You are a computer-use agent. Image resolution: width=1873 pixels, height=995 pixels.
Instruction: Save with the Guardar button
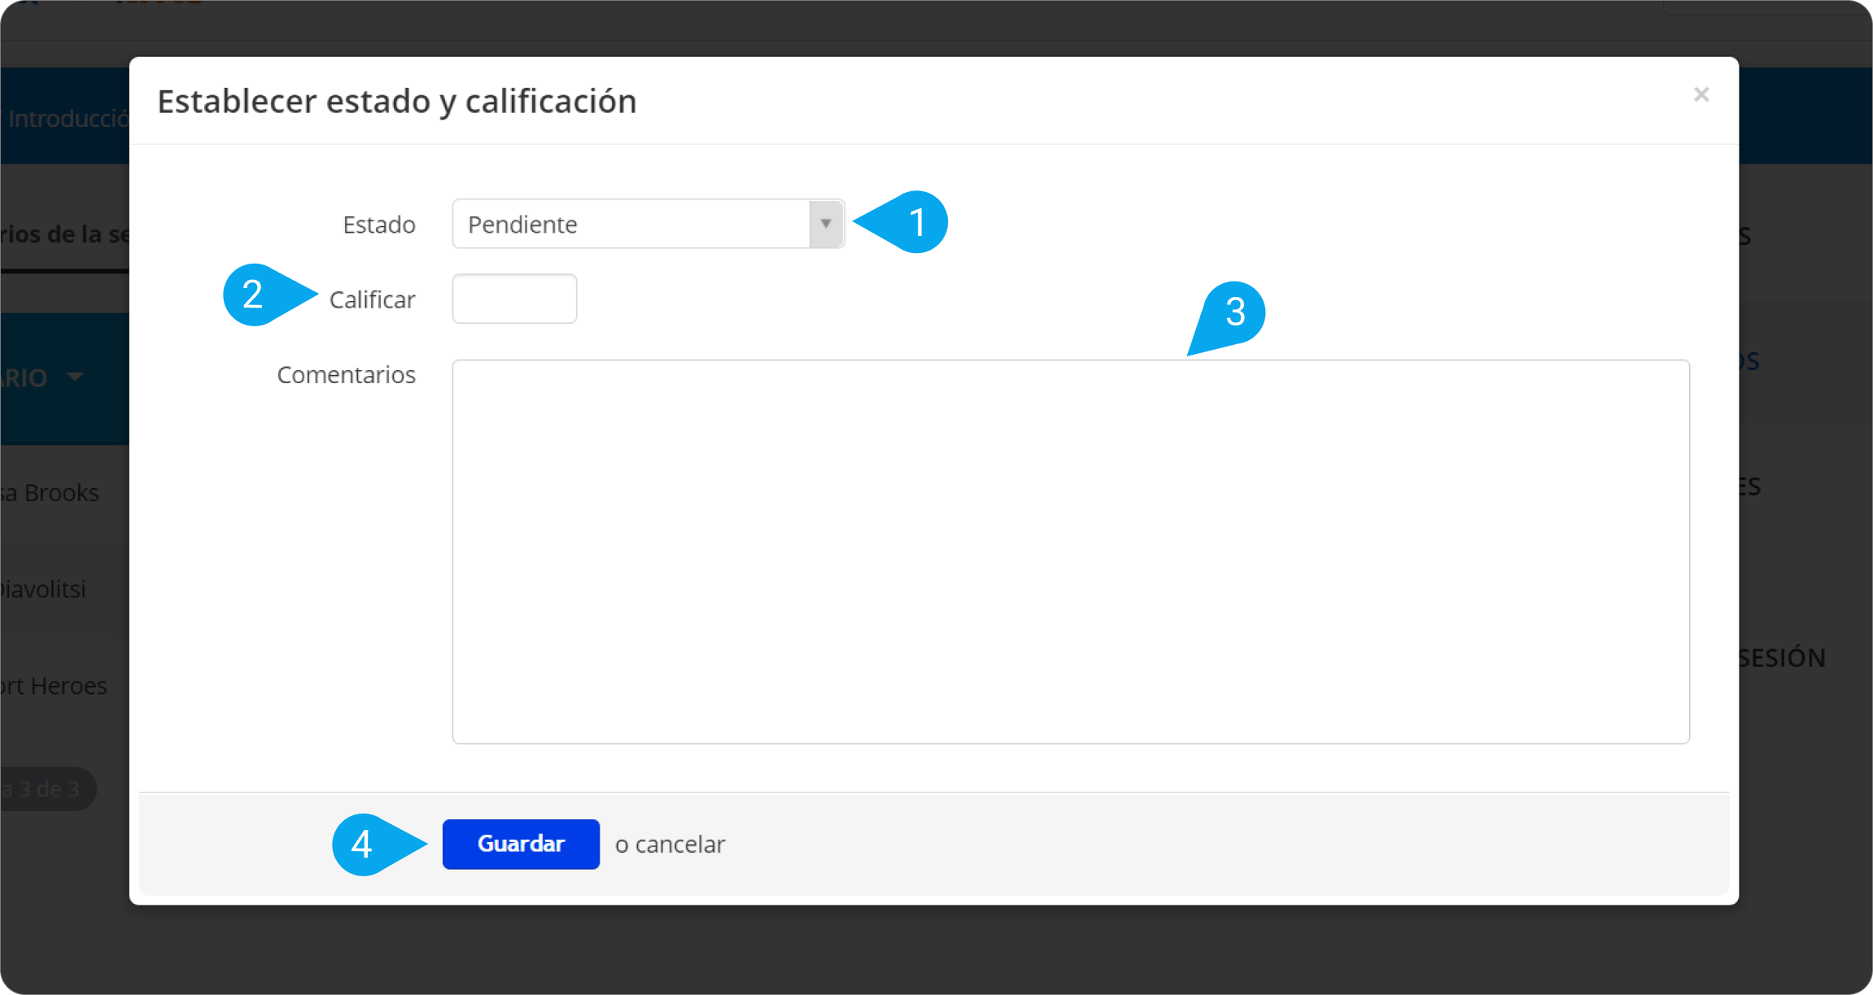click(521, 844)
